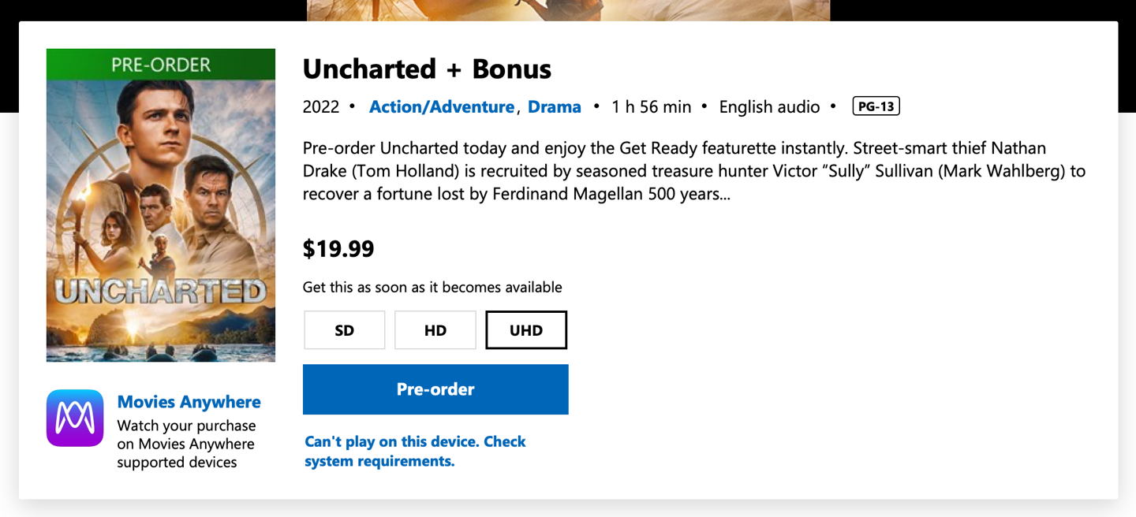The image size is (1136, 517).
Task: Click the Uncharted movie poster
Action: (161, 221)
